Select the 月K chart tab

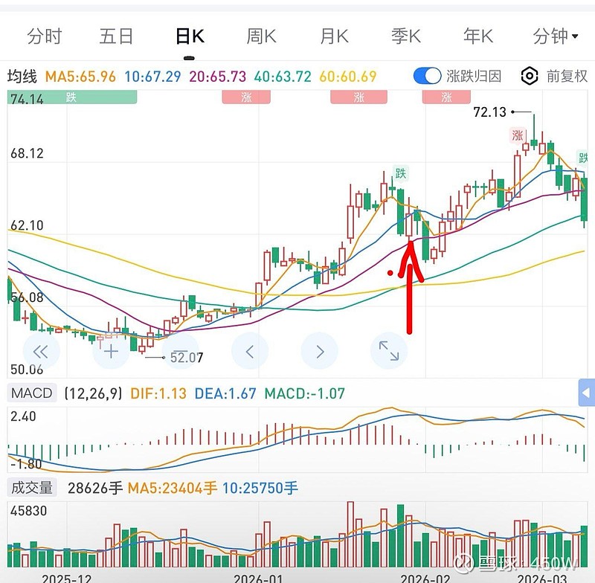point(334,36)
